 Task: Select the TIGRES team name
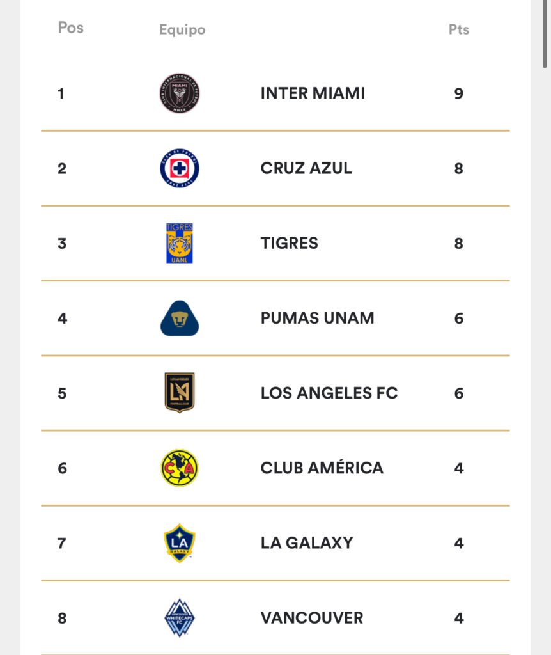pyautogui.click(x=290, y=243)
